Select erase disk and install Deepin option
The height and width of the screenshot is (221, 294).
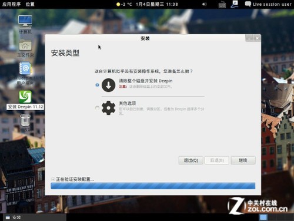pos(97,85)
